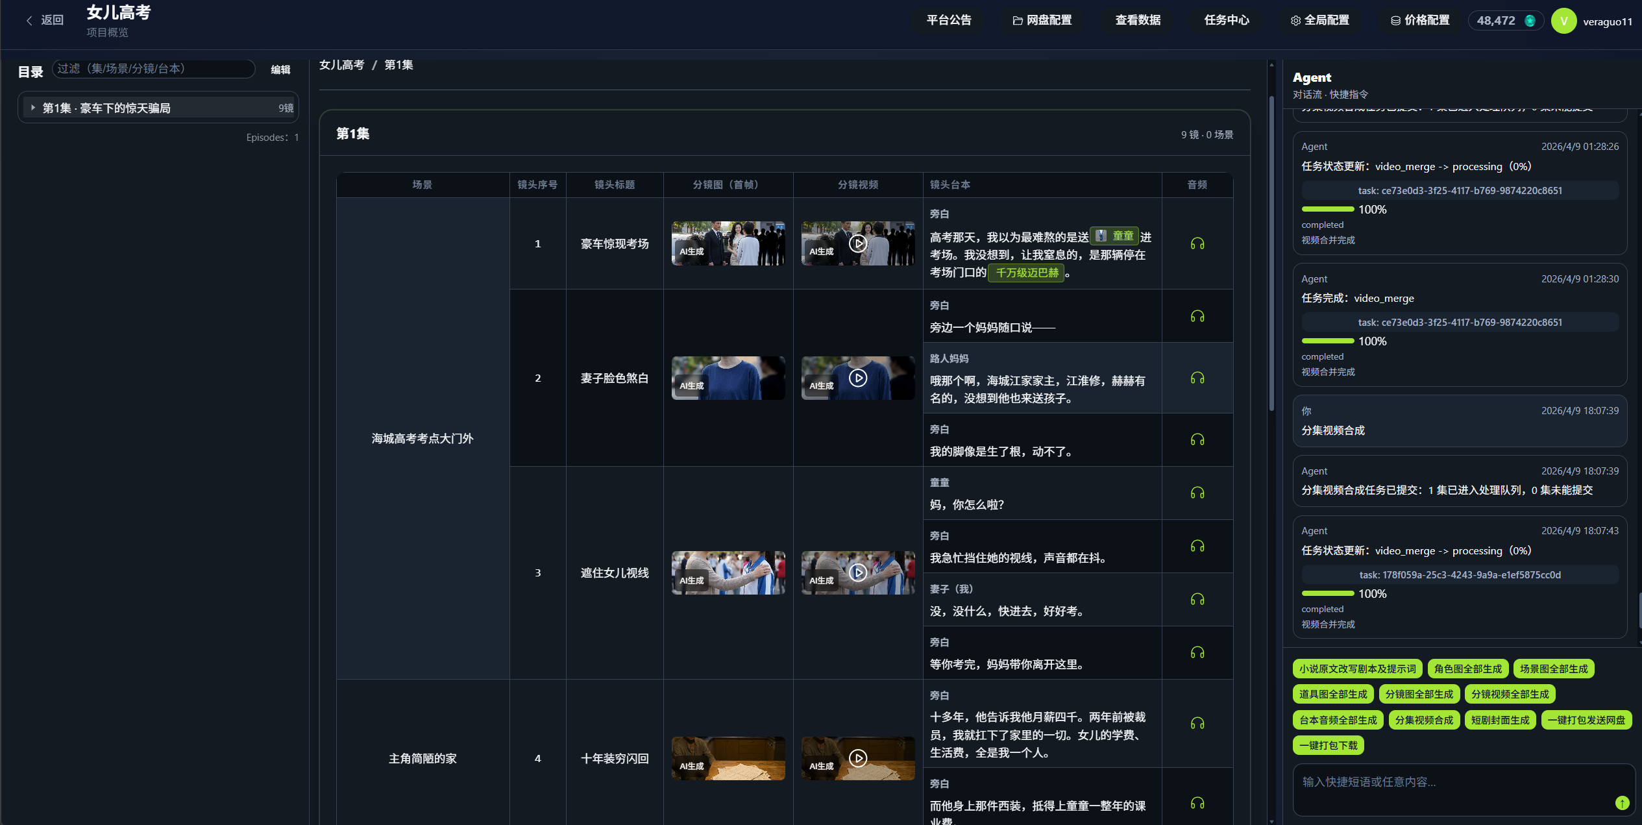Click the coin balance icon
The image size is (1642, 825).
pos(1530,21)
